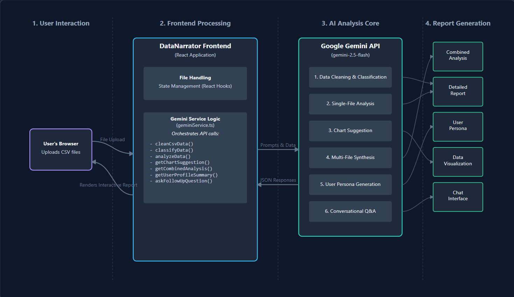This screenshot has width=514, height=297.
Task: Click the Gemini Service Logic heading
Action: 195,119
